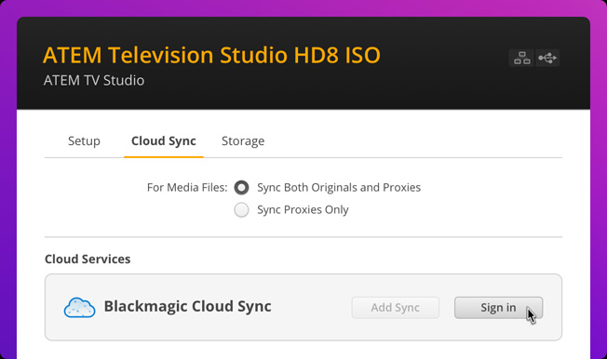Click the blue Blackmagic cloud icon
607x359 pixels.
(79, 308)
